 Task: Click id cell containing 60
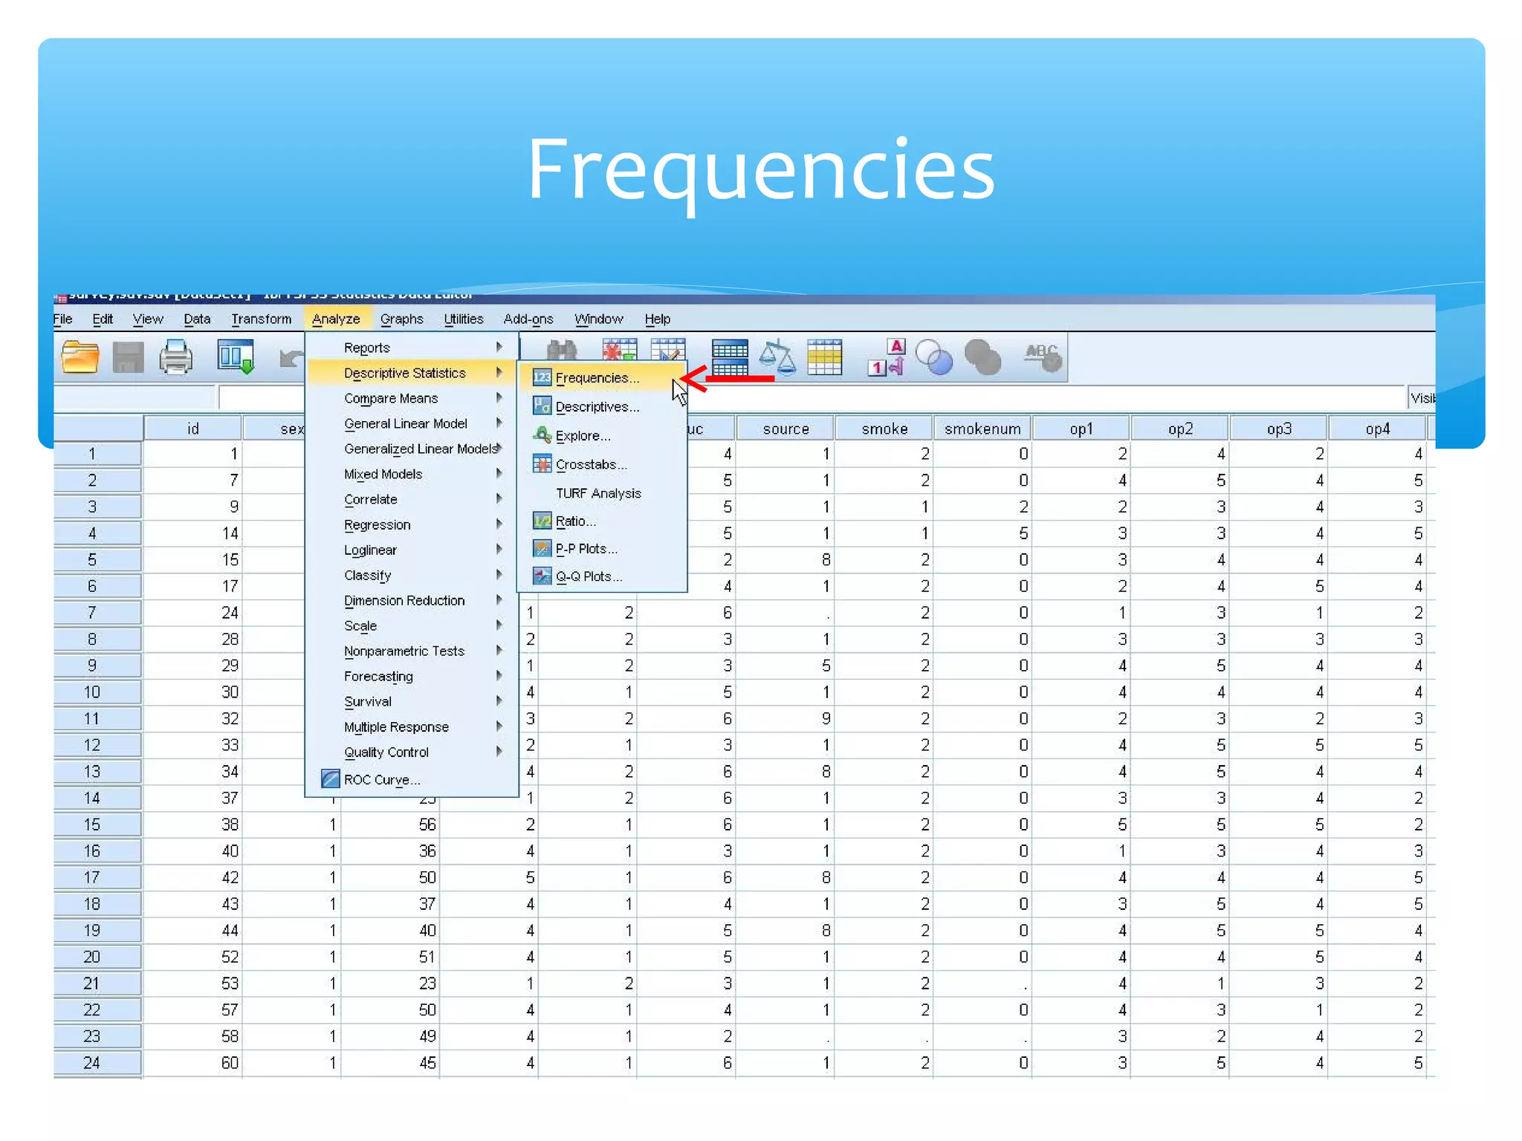(192, 1063)
